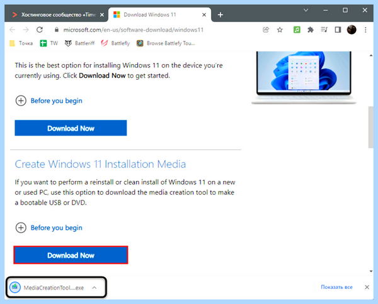Expand the first Before you begin section
378x304 pixels.
(49, 100)
